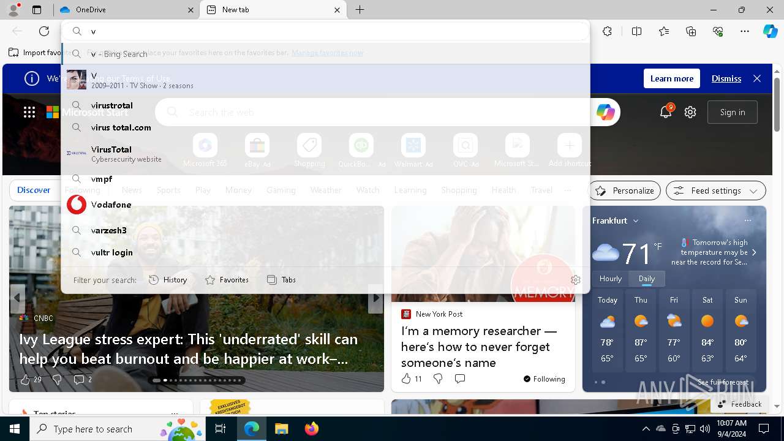Refresh the current page
Image resolution: width=784 pixels, height=441 pixels.
[44, 31]
